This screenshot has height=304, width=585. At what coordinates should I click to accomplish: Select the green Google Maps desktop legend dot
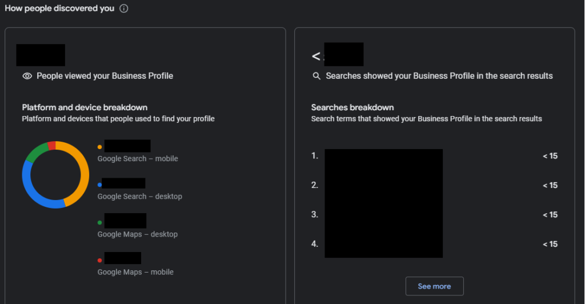(x=99, y=223)
